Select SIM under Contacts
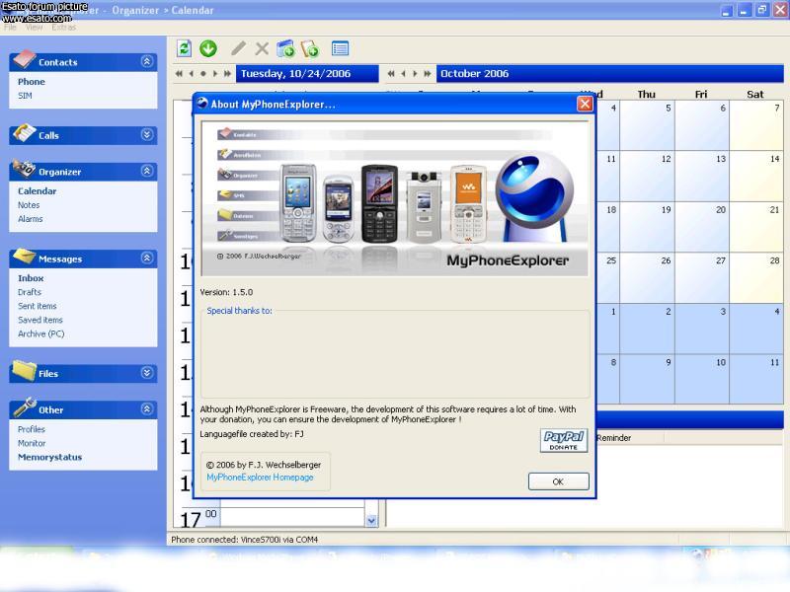 pos(25,96)
